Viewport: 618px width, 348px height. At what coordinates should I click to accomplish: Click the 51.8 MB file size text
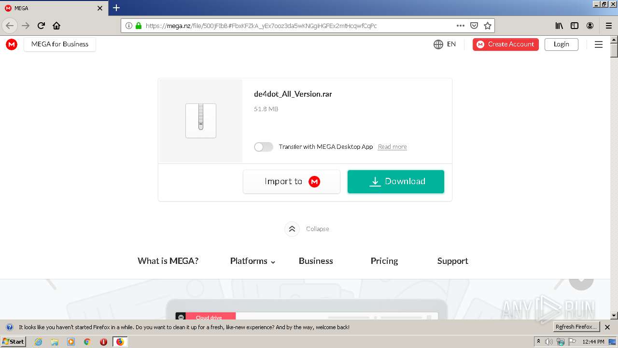tap(266, 109)
